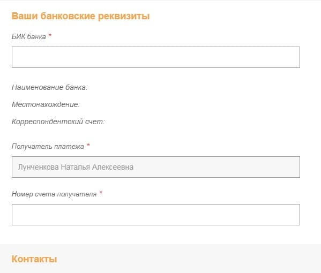Click the word Алексеевна in the recipient field
This screenshot has height=273, width=321.
113,167
